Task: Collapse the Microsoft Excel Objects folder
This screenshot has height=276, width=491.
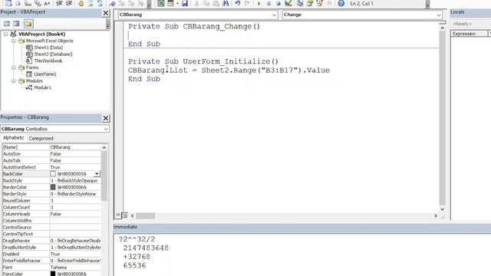Action: pyautogui.click(x=14, y=41)
